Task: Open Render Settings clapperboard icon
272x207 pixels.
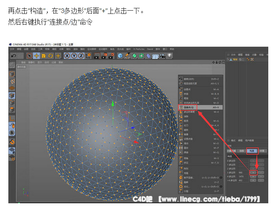Action: coord(111,56)
